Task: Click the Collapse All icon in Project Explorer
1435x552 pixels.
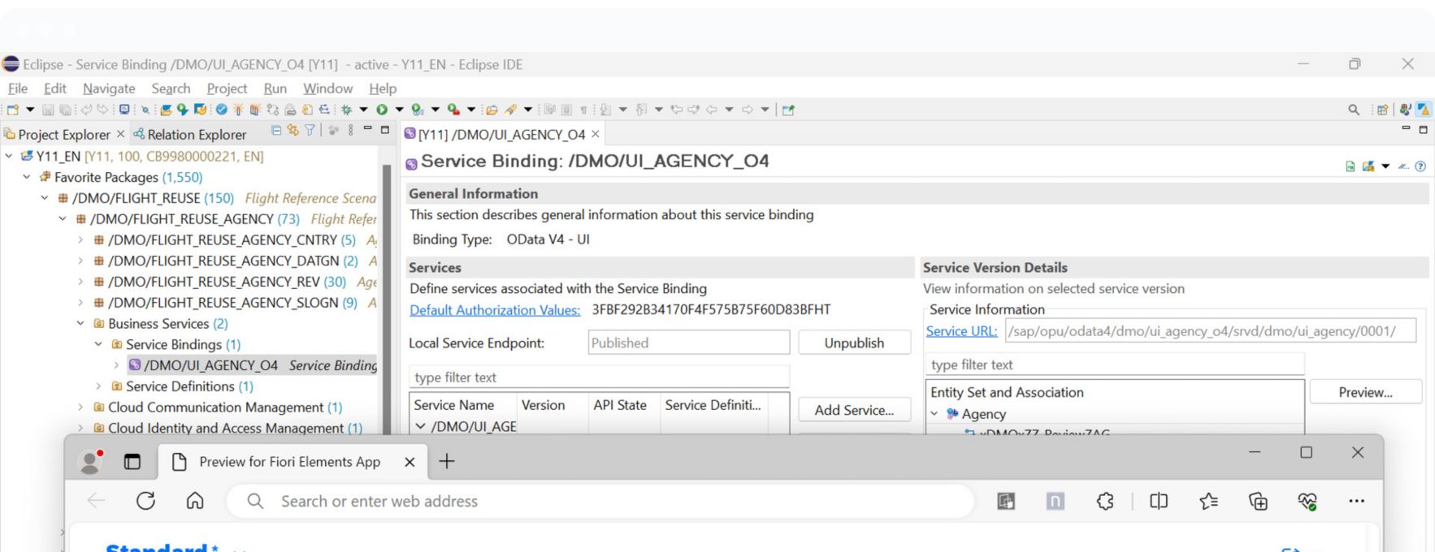Action: [x=276, y=131]
